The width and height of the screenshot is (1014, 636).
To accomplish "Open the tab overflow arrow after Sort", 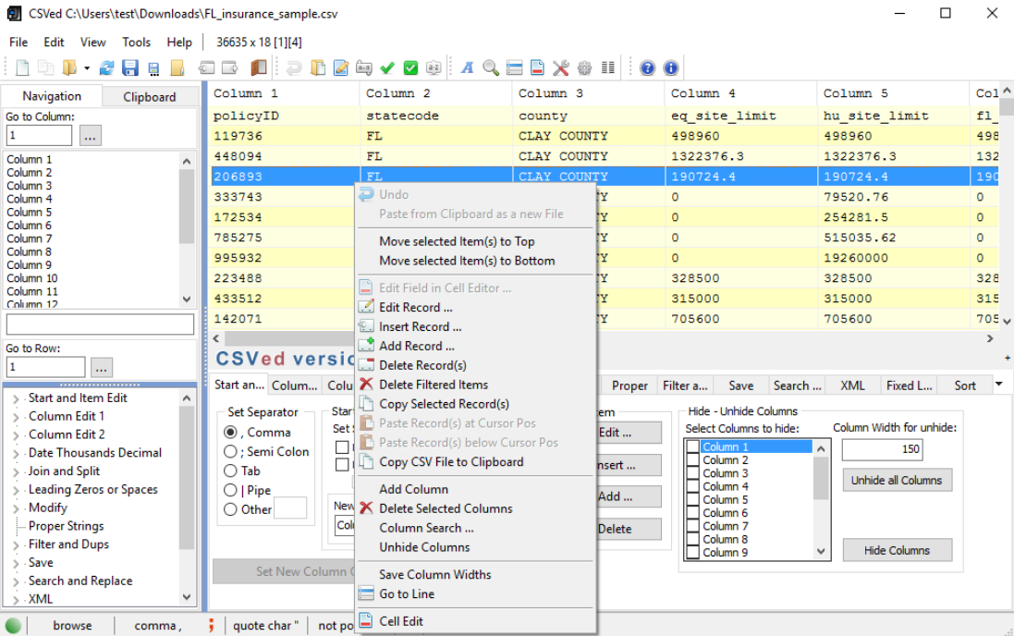I will [x=998, y=385].
